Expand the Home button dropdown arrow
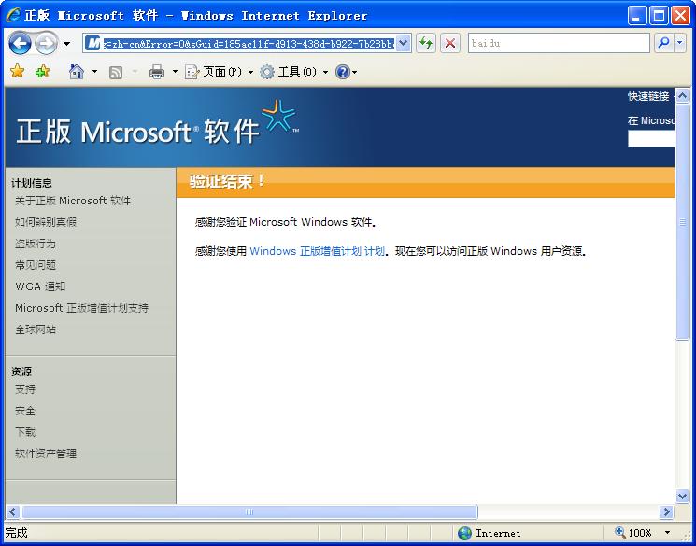The height and width of the screenshot is (546, 696). (x=94, y=71)
